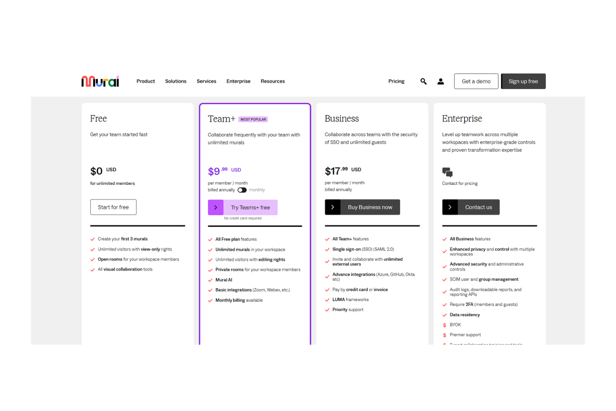
Task: Click Open rooms feature in Free plan
Action: [x=138, y=259]
